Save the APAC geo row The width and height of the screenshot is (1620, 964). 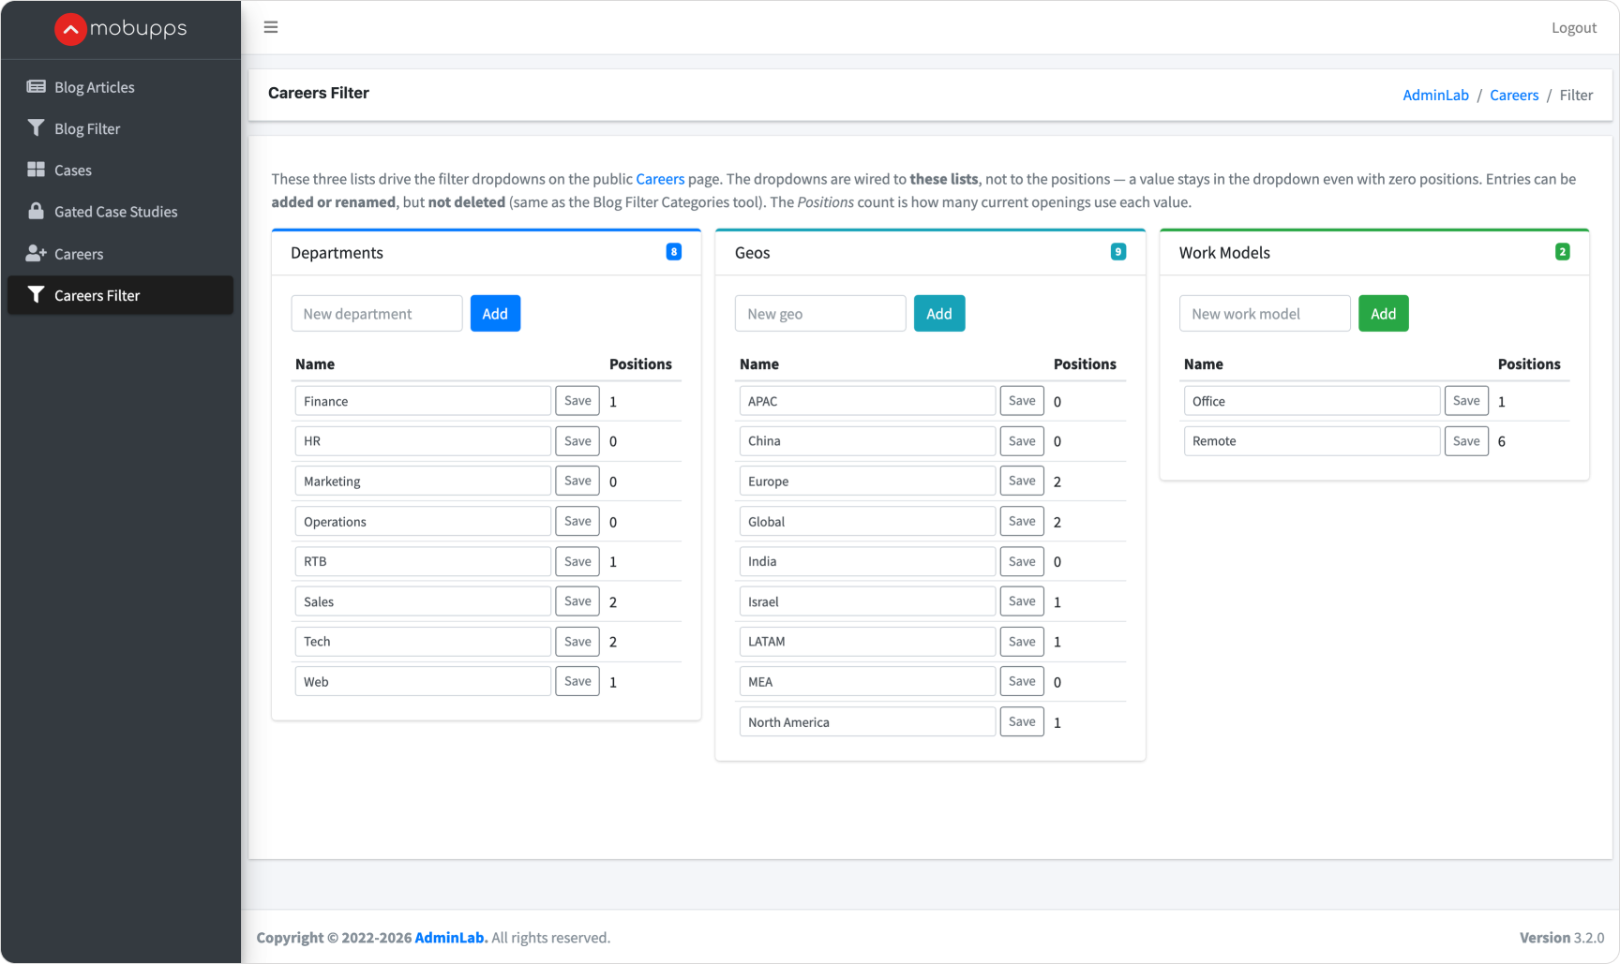(1022, 401)
